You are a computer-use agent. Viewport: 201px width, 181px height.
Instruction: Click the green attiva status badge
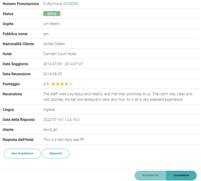click(52, 14)
